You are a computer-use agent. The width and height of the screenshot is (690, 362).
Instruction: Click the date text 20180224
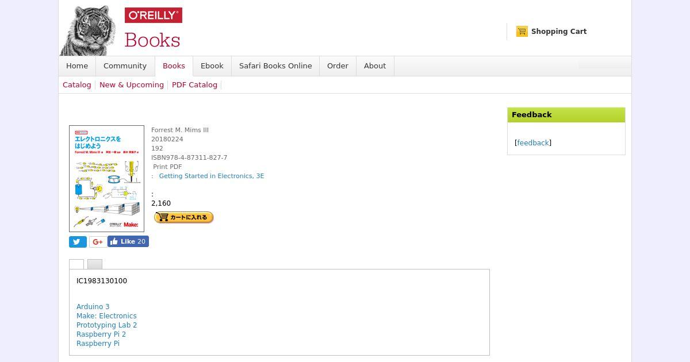click(x=167, y=139)
